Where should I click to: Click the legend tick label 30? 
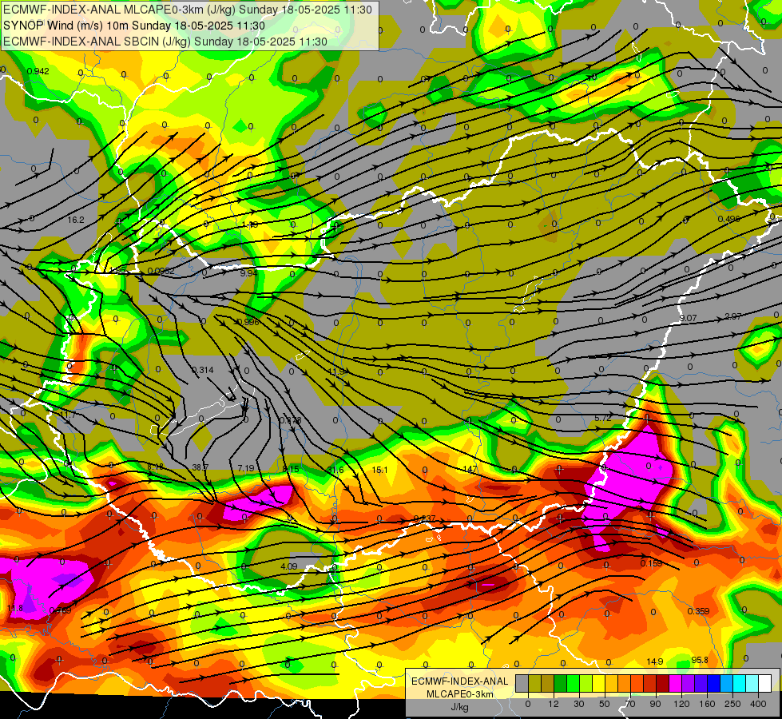pos(578,704)
